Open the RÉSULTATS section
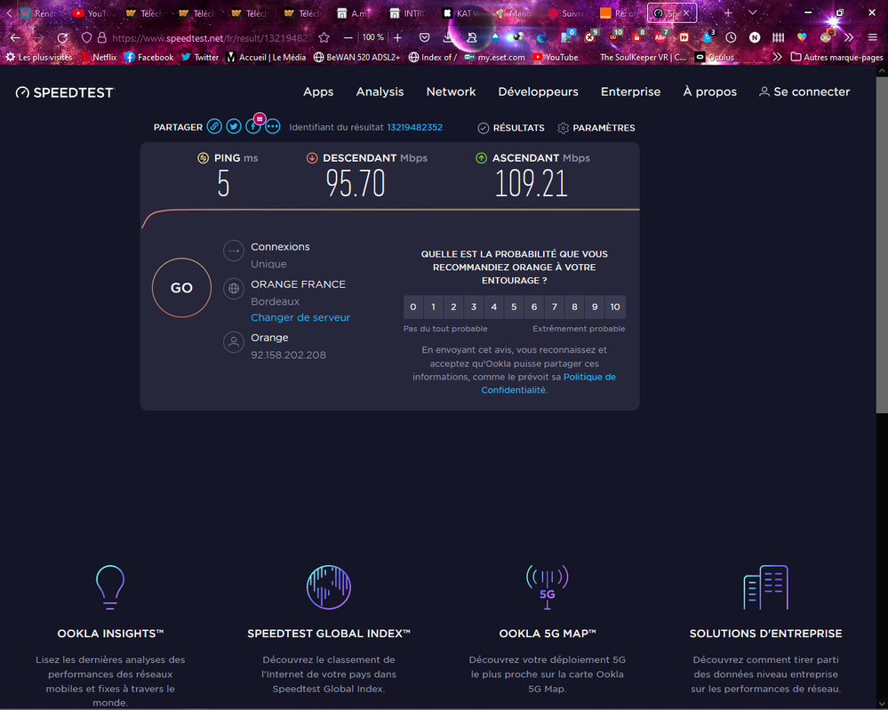This screenshot has height=710, width=888. [511, 128]
